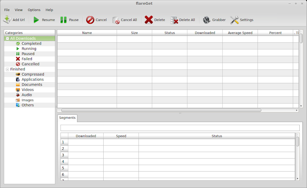Click the Running play icon in Categories
The image size is (307, 188).
(x=18, y=49)
